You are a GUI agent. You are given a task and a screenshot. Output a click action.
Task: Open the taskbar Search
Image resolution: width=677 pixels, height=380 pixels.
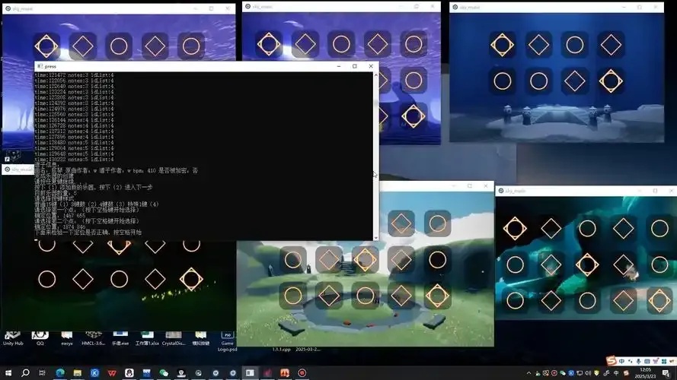coord(25,372)
